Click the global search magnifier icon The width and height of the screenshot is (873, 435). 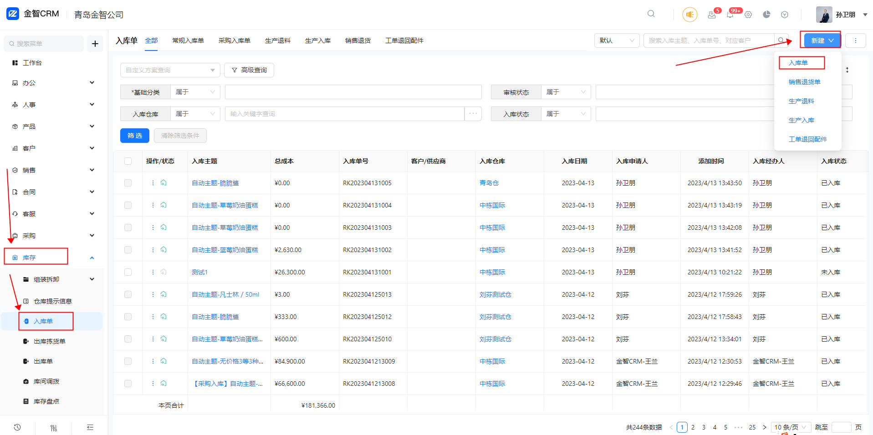(x=651, y=14)
